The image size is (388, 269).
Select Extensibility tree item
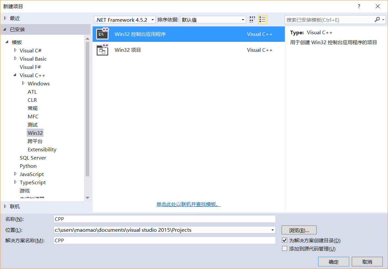(x=42, y=149)
